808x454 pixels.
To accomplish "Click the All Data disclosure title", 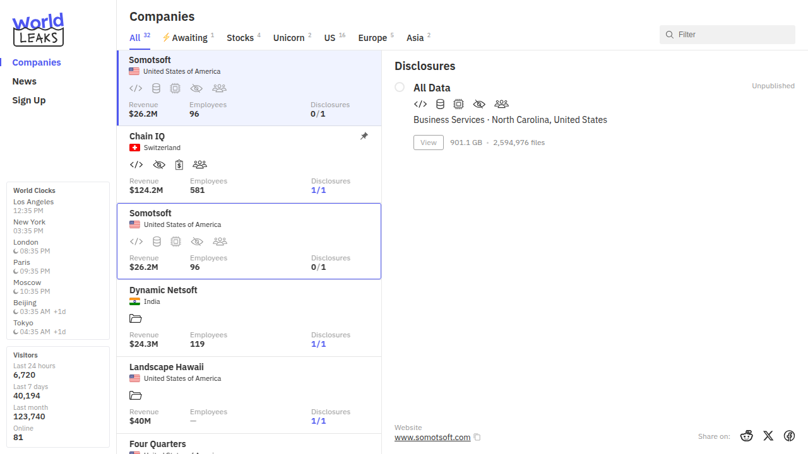I will (x=432, y=88).
